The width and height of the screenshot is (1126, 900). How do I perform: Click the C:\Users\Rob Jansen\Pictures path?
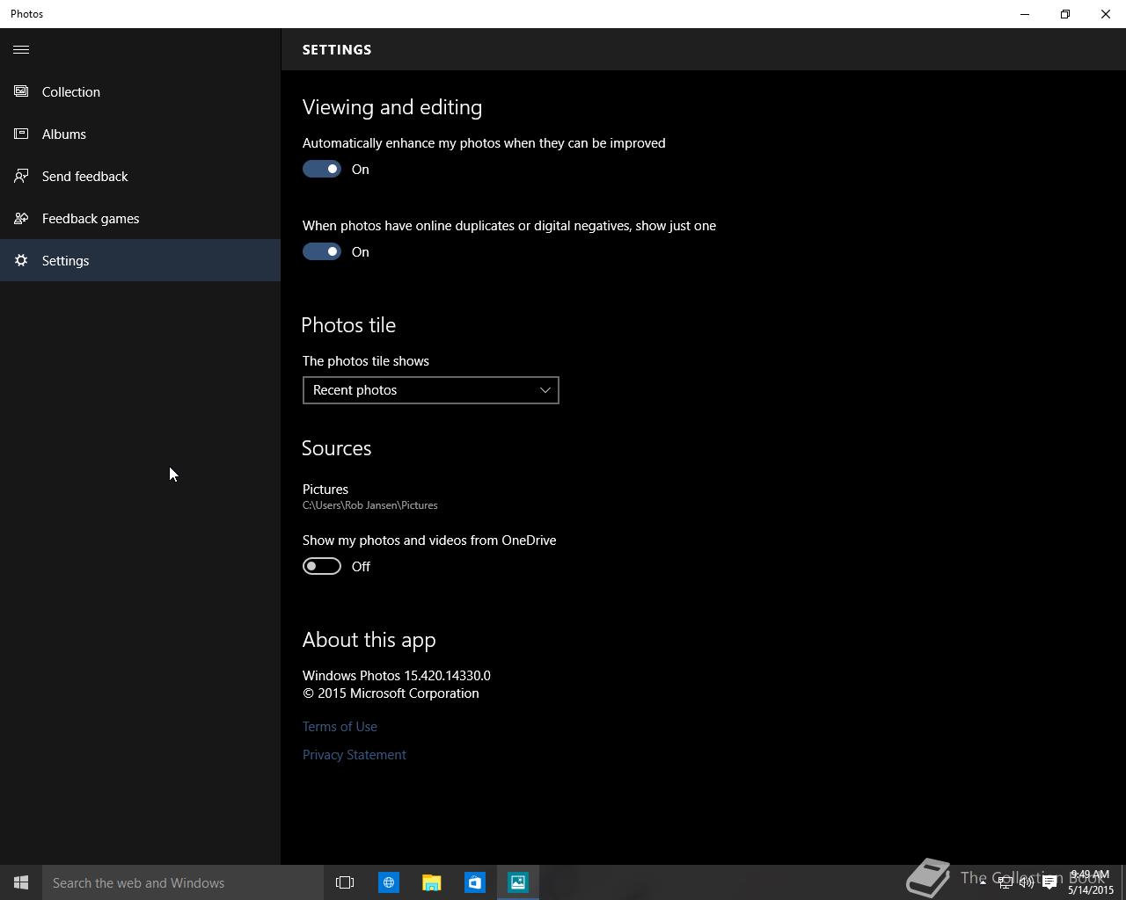(370, 505)
